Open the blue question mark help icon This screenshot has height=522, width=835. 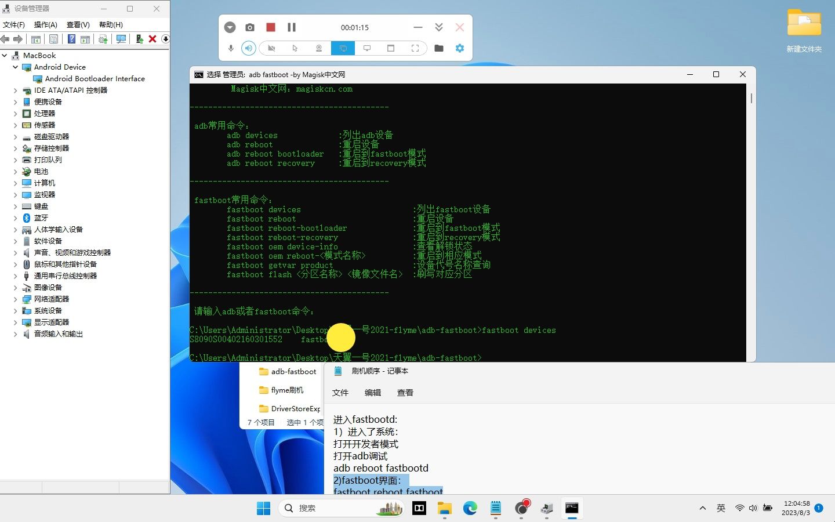(x=71, y=39)
